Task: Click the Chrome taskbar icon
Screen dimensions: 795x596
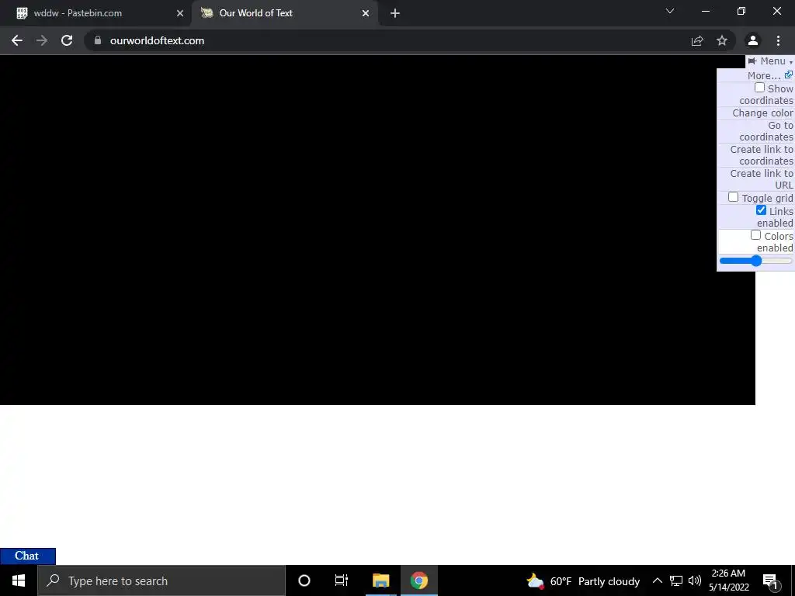Action: pos(418,580)
